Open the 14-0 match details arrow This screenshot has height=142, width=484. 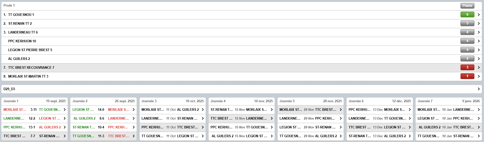[x=134, y=110]
